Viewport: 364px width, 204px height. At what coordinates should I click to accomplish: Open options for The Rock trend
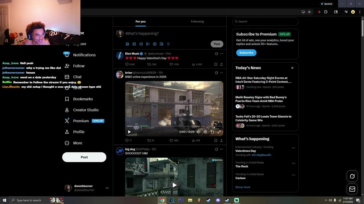293,163
